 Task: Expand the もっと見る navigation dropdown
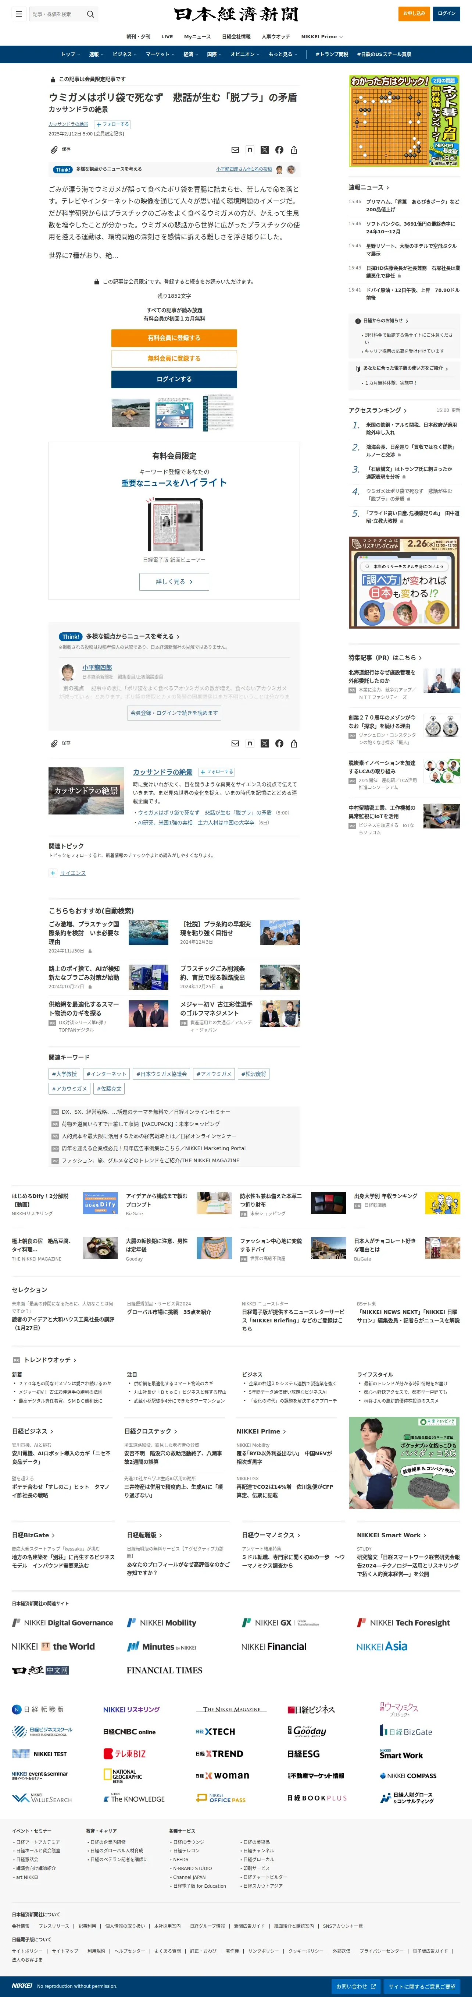pyautogui.click(x=283, y=54)
